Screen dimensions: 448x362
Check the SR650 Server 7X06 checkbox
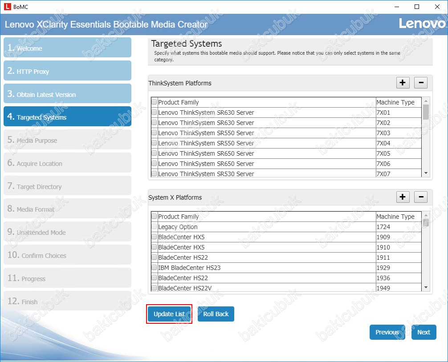coord(154,164)
